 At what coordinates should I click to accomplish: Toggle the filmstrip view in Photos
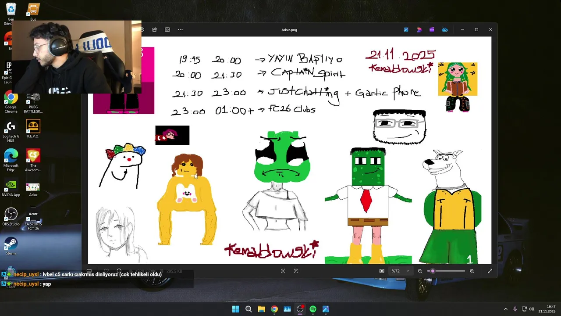89,271
